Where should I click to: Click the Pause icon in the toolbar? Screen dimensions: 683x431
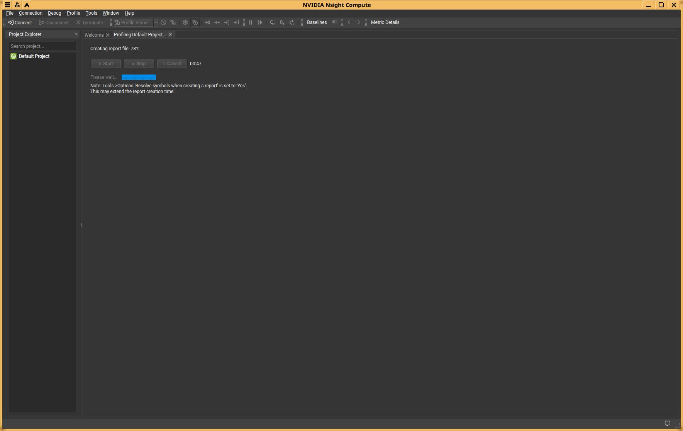tap(251, 22)
